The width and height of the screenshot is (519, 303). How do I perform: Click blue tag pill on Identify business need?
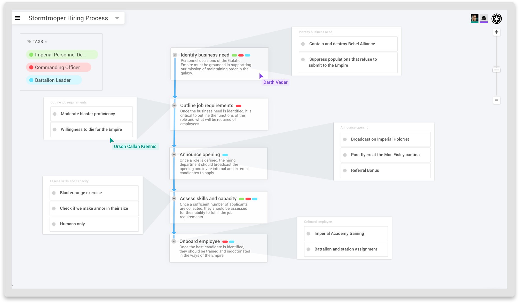(x=248, y=55)
